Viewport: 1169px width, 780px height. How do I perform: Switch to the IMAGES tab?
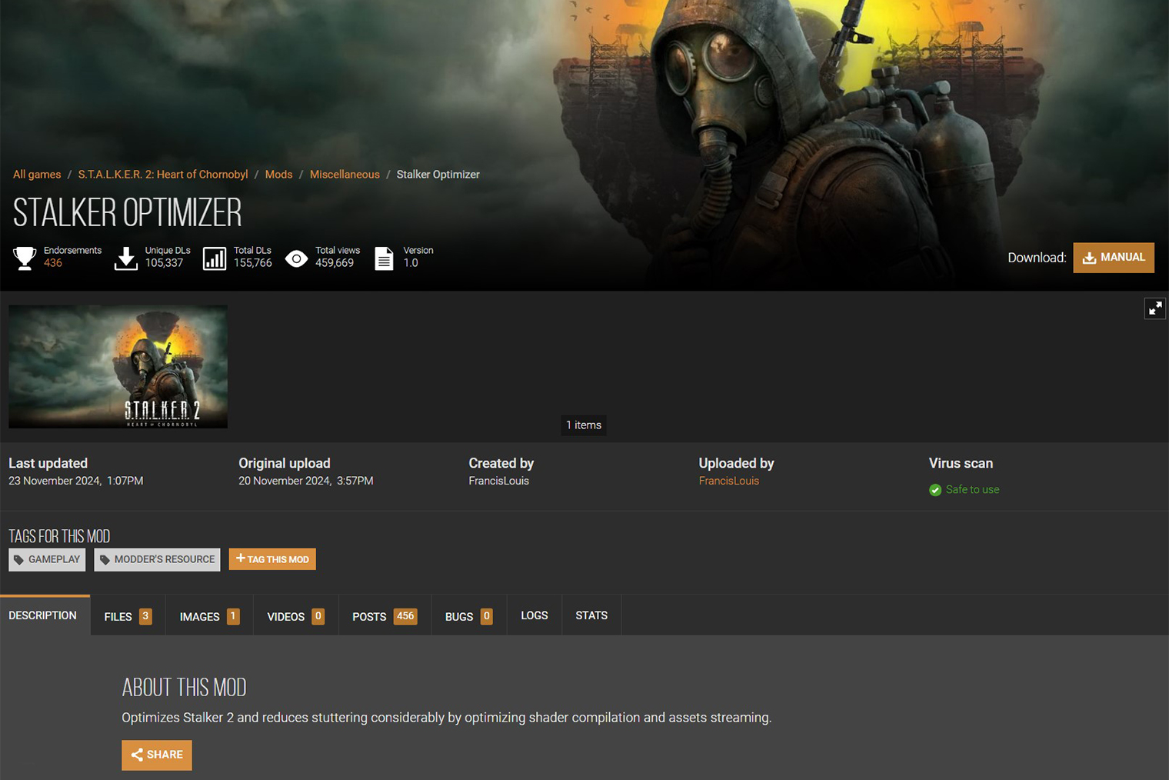click(209, 616)
